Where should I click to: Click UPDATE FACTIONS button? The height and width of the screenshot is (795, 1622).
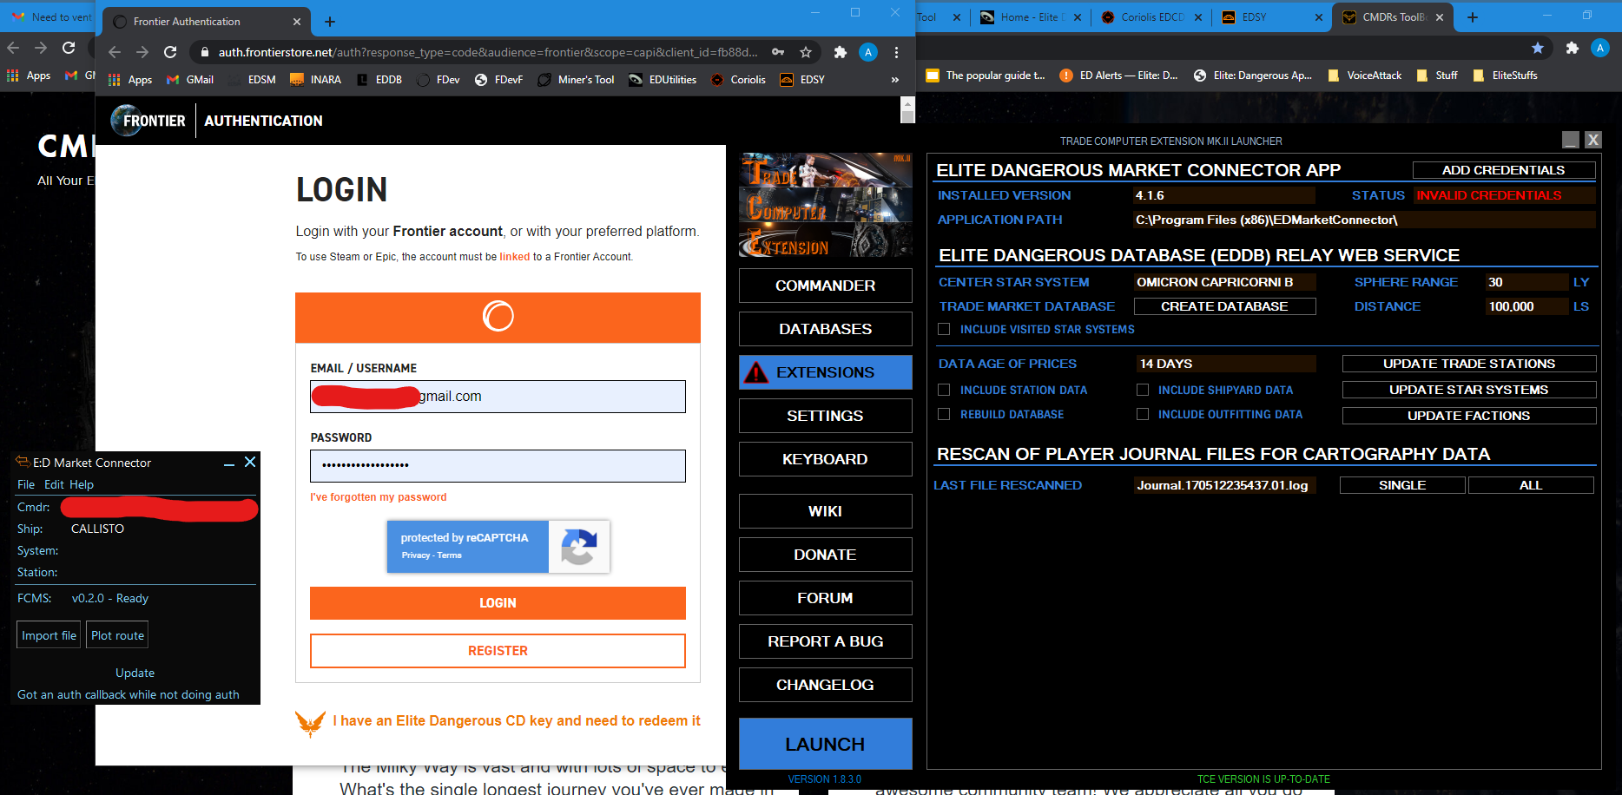pyautogui.click(x=1469, y=416)
